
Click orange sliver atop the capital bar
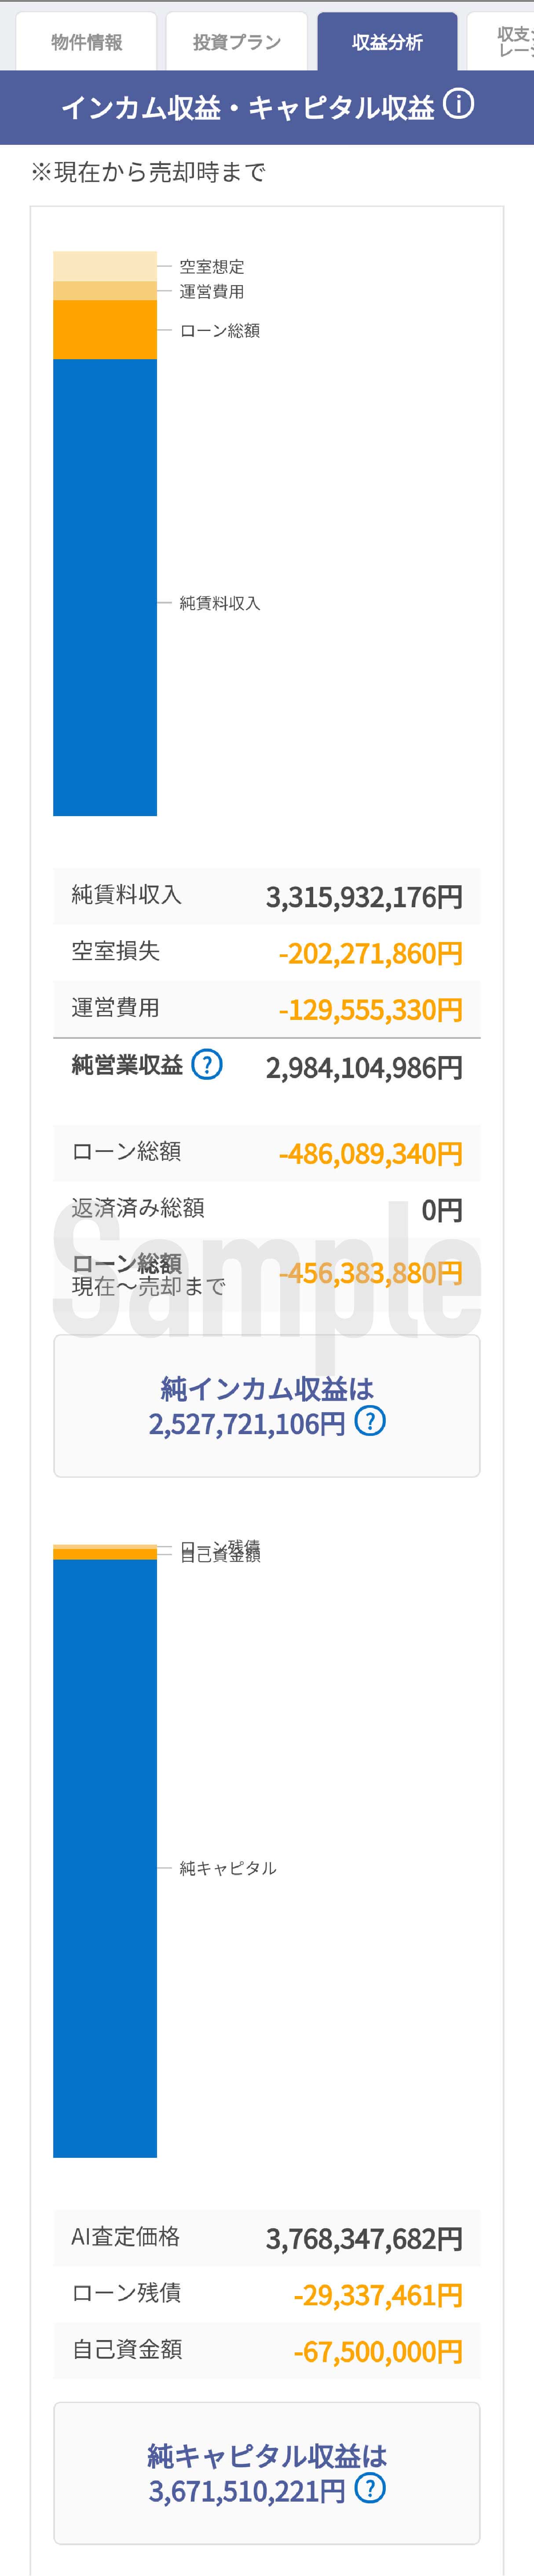pos(105,1552)
